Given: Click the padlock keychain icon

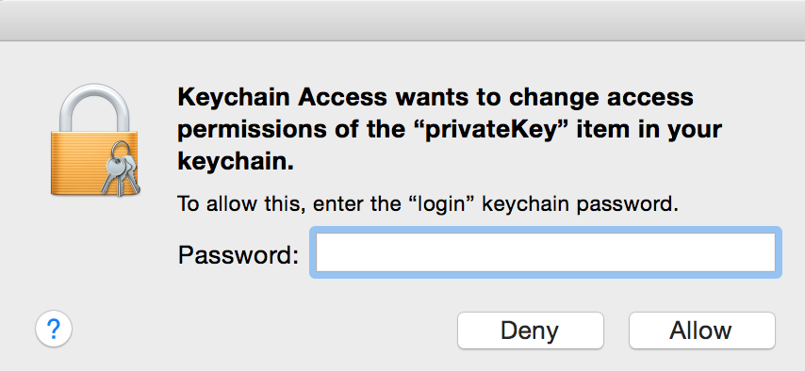Looking at the screenshot, I should point(94,140).
